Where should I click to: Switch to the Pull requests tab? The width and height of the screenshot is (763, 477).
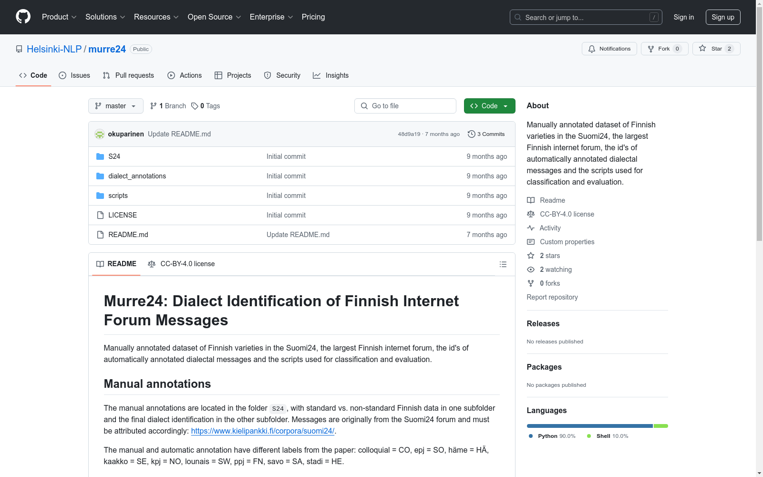(x=128, y=75)
